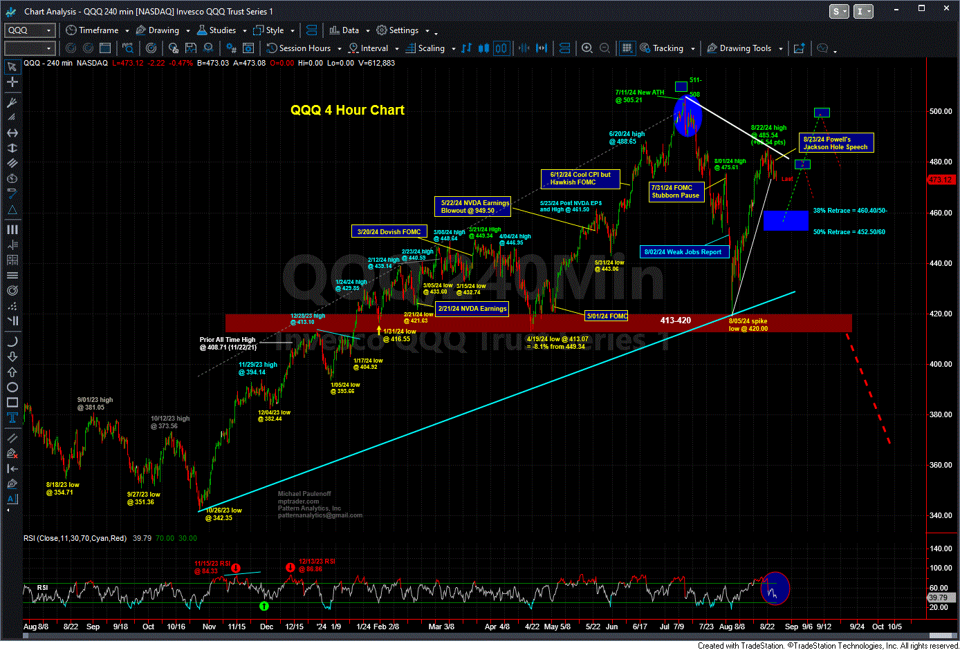This screenshot has height=650, width=960.
Task: Select the triangle drawing tool
Action: 12,210
